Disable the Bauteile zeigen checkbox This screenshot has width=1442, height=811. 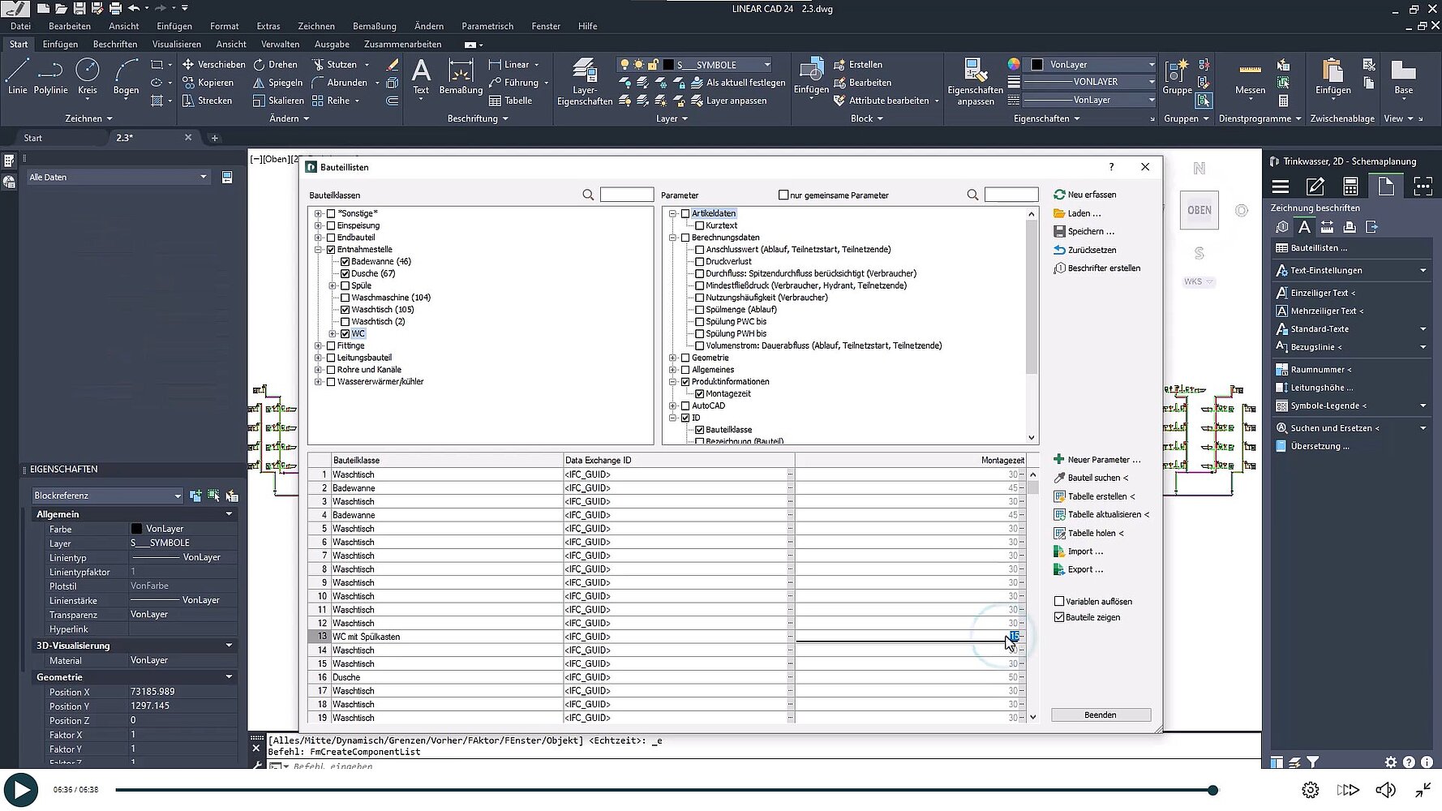pos(1058,617)
